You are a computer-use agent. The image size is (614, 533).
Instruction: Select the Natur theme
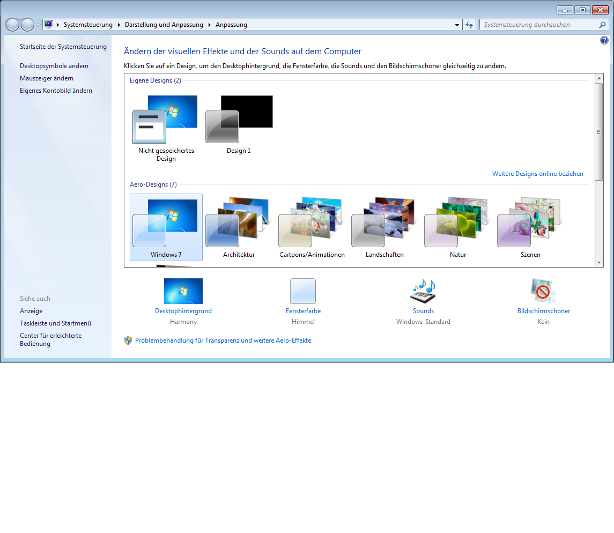[x=458, y=227]
